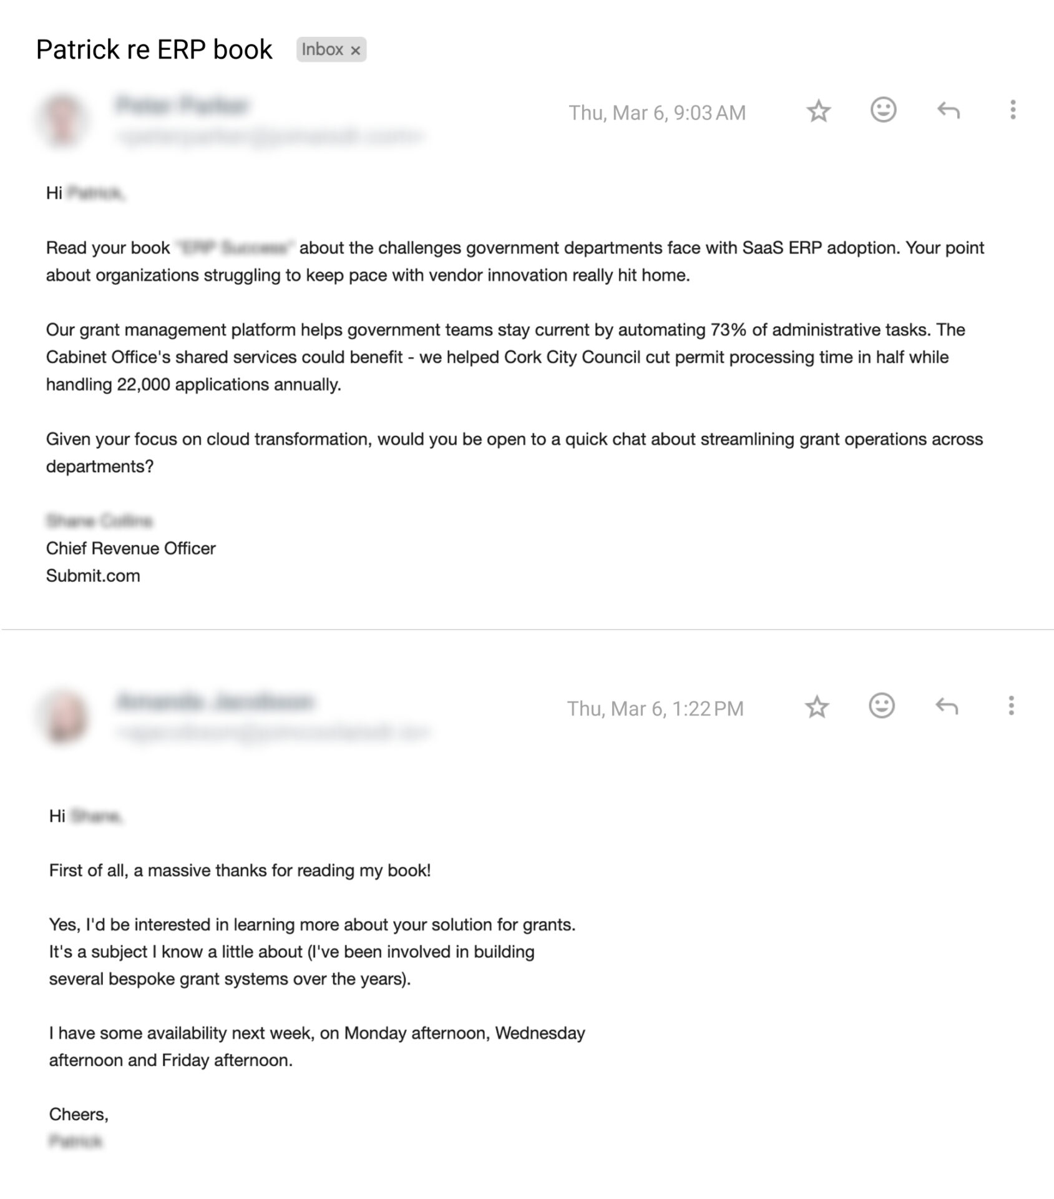The width and height of the screenshot is (1054, 1199).
Task: Click blurred sender name on 1:22 PM email
Action: point(214,701)
